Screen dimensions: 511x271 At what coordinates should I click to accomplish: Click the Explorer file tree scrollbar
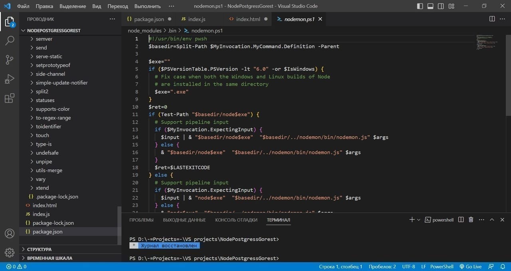coord(119,226)
